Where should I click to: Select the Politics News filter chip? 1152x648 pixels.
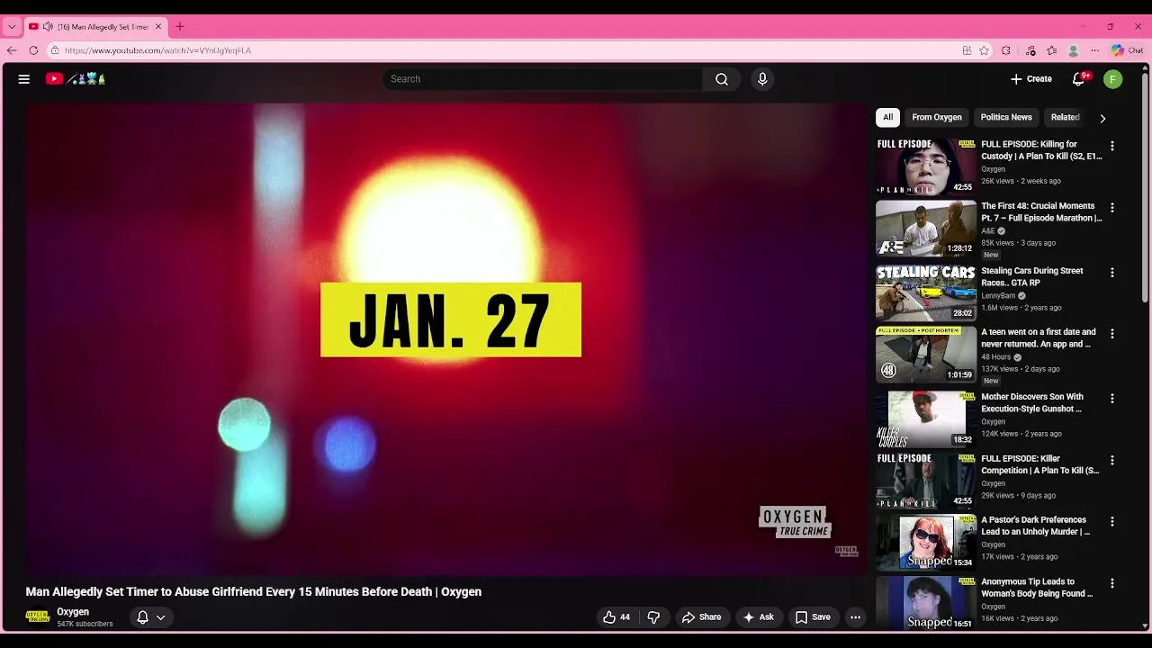[1006, 117]
